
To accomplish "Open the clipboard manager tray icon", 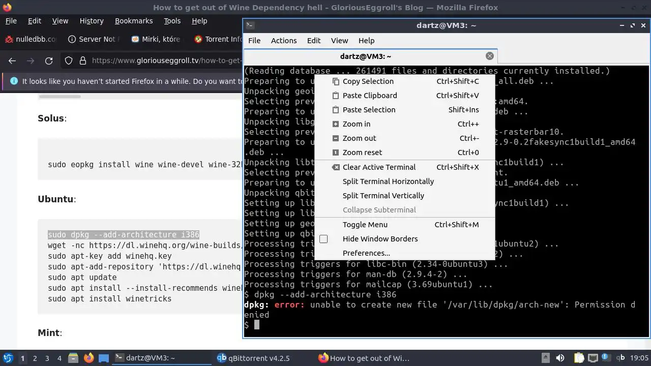I will point(579,358).
